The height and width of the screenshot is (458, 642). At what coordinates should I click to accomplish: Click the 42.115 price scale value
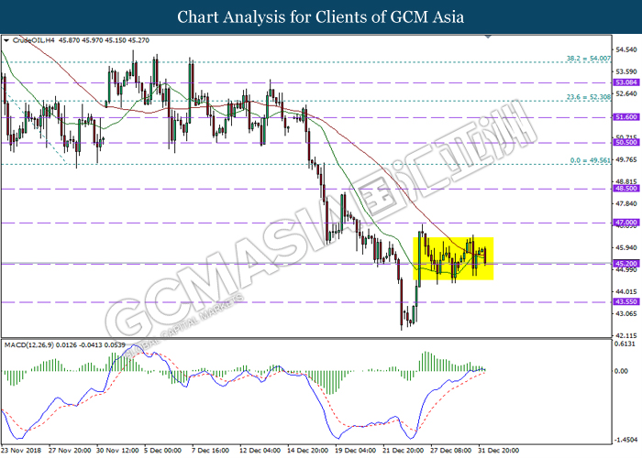pyautogui.click(x=626, y=335)
